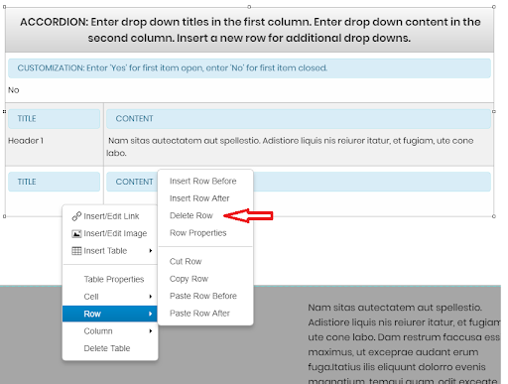508x384 pixels.
Task: Open the Insert Table submenu
Action: pos(110,251)
